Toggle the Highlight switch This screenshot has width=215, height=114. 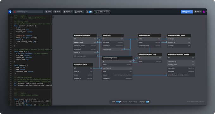point(147,102)
